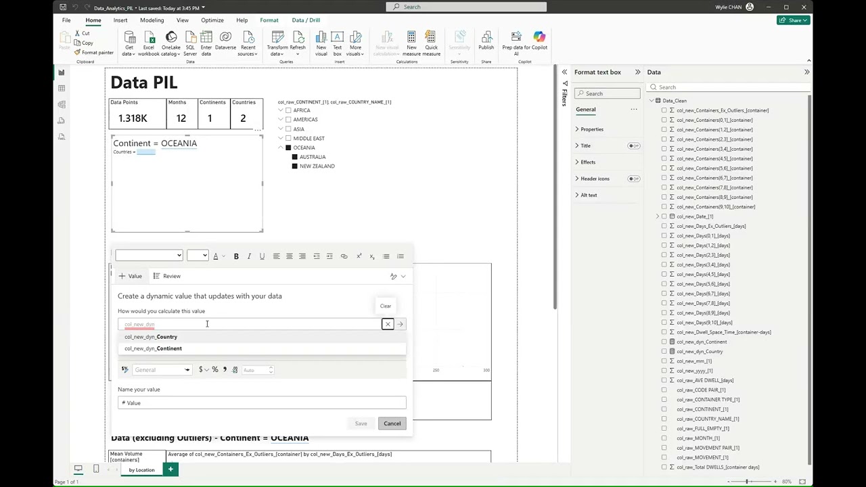This screenshot has width=866, height=487.
Task: Add a new page with the plus button
Action: click(170, 469)
